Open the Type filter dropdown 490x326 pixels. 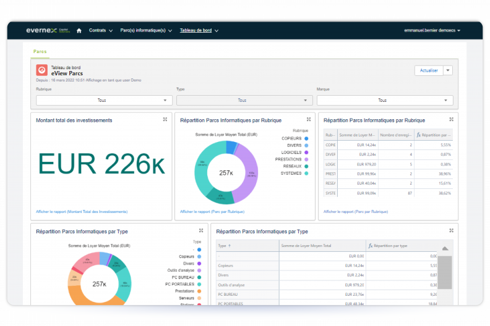244,101
